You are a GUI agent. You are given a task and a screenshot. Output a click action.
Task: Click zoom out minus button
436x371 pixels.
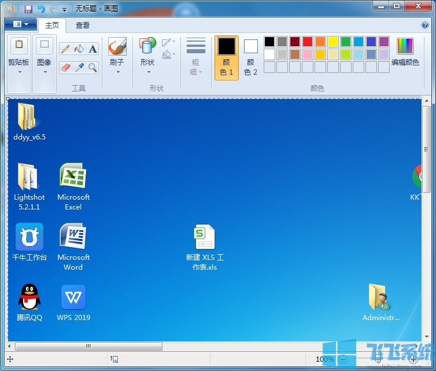[x=343, y=359]
